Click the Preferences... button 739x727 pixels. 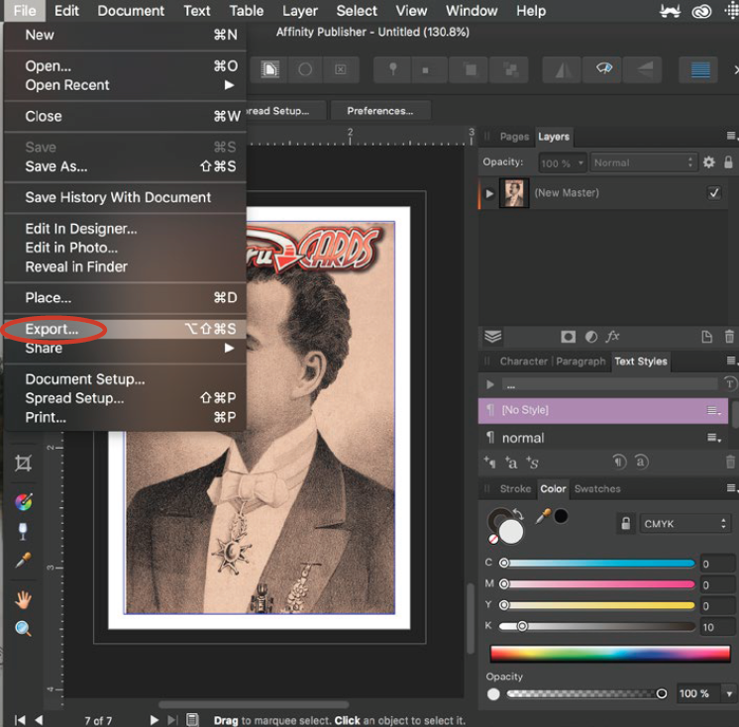click(379, 111)
